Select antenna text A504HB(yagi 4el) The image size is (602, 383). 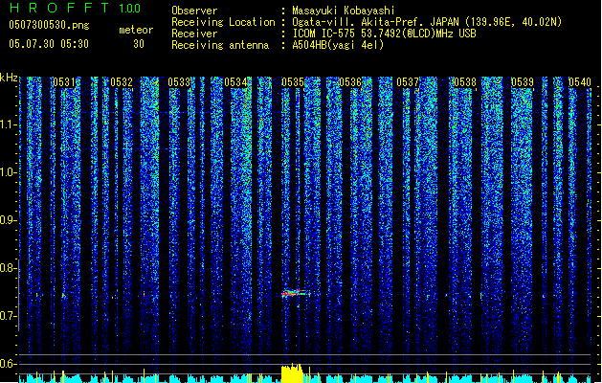(338, 45)
